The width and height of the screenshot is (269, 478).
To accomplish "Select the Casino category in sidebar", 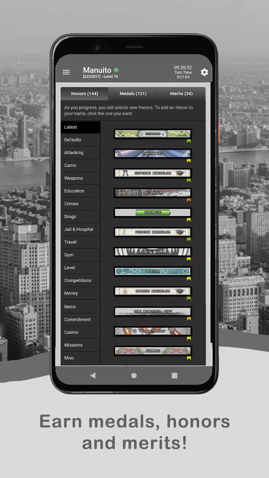I will point(80,332).
